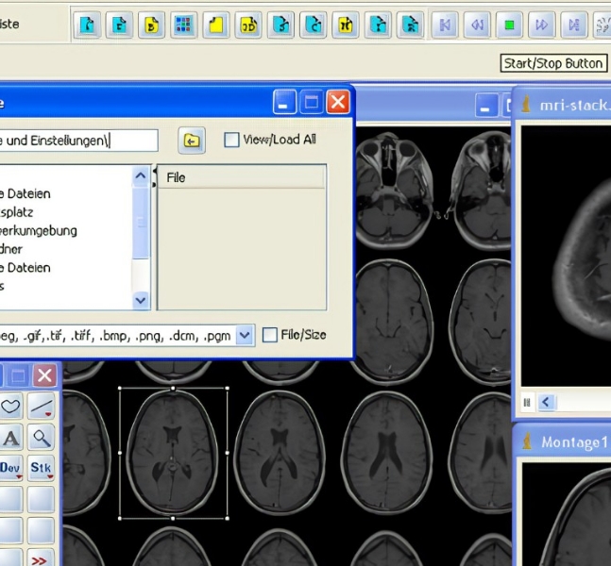Expand the file type filter dropdown

click(244, 335)
